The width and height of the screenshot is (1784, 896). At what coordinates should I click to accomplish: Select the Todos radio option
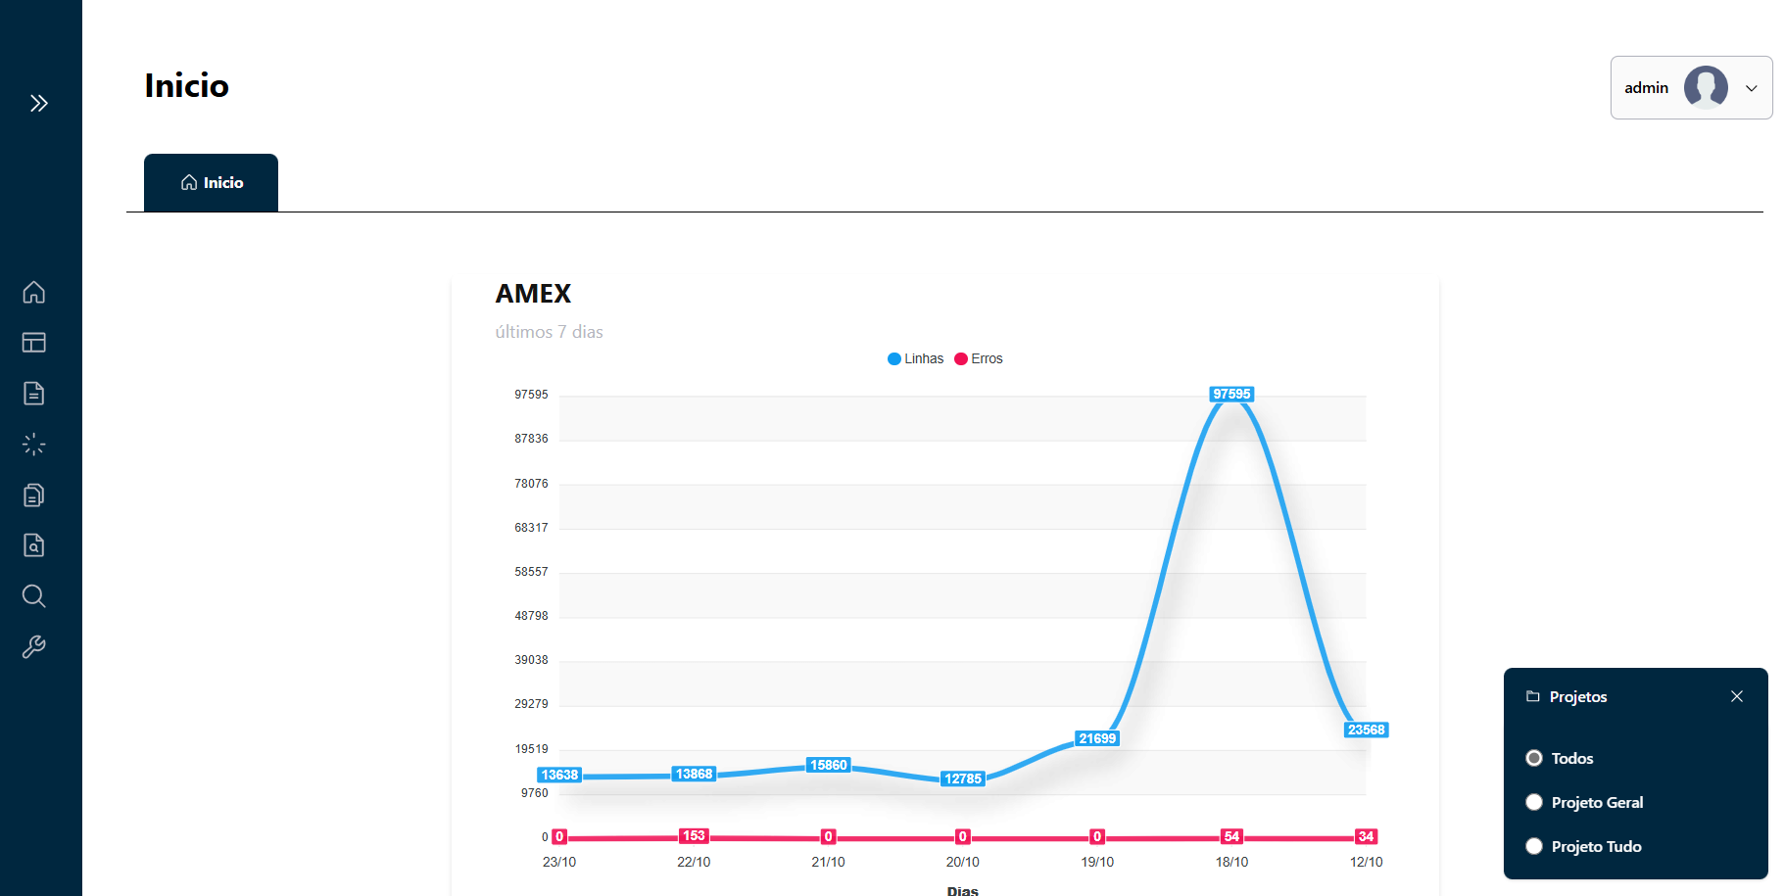click(1534, 758)
